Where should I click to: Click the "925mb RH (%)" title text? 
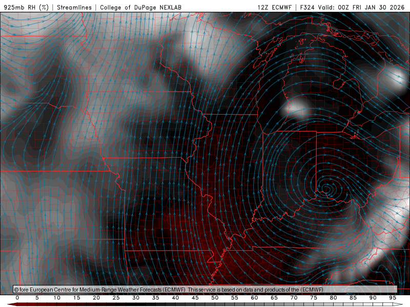[x=27, y=7]
